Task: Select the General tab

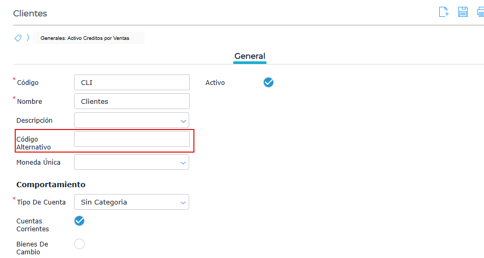Action: (x=250, y=56)
